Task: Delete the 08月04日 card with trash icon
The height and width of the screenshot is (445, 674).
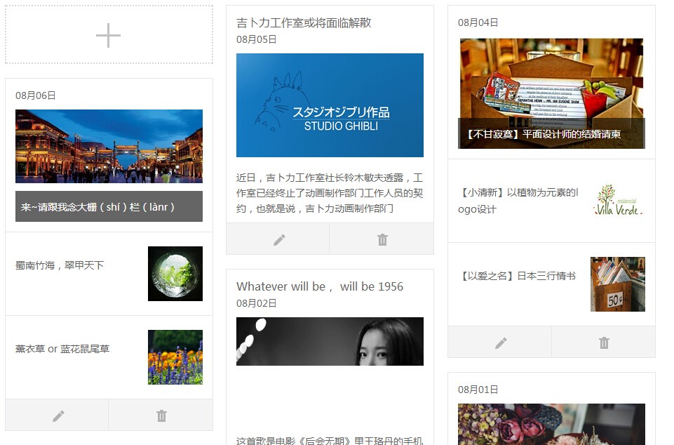Action: click(x=604, y=343)
